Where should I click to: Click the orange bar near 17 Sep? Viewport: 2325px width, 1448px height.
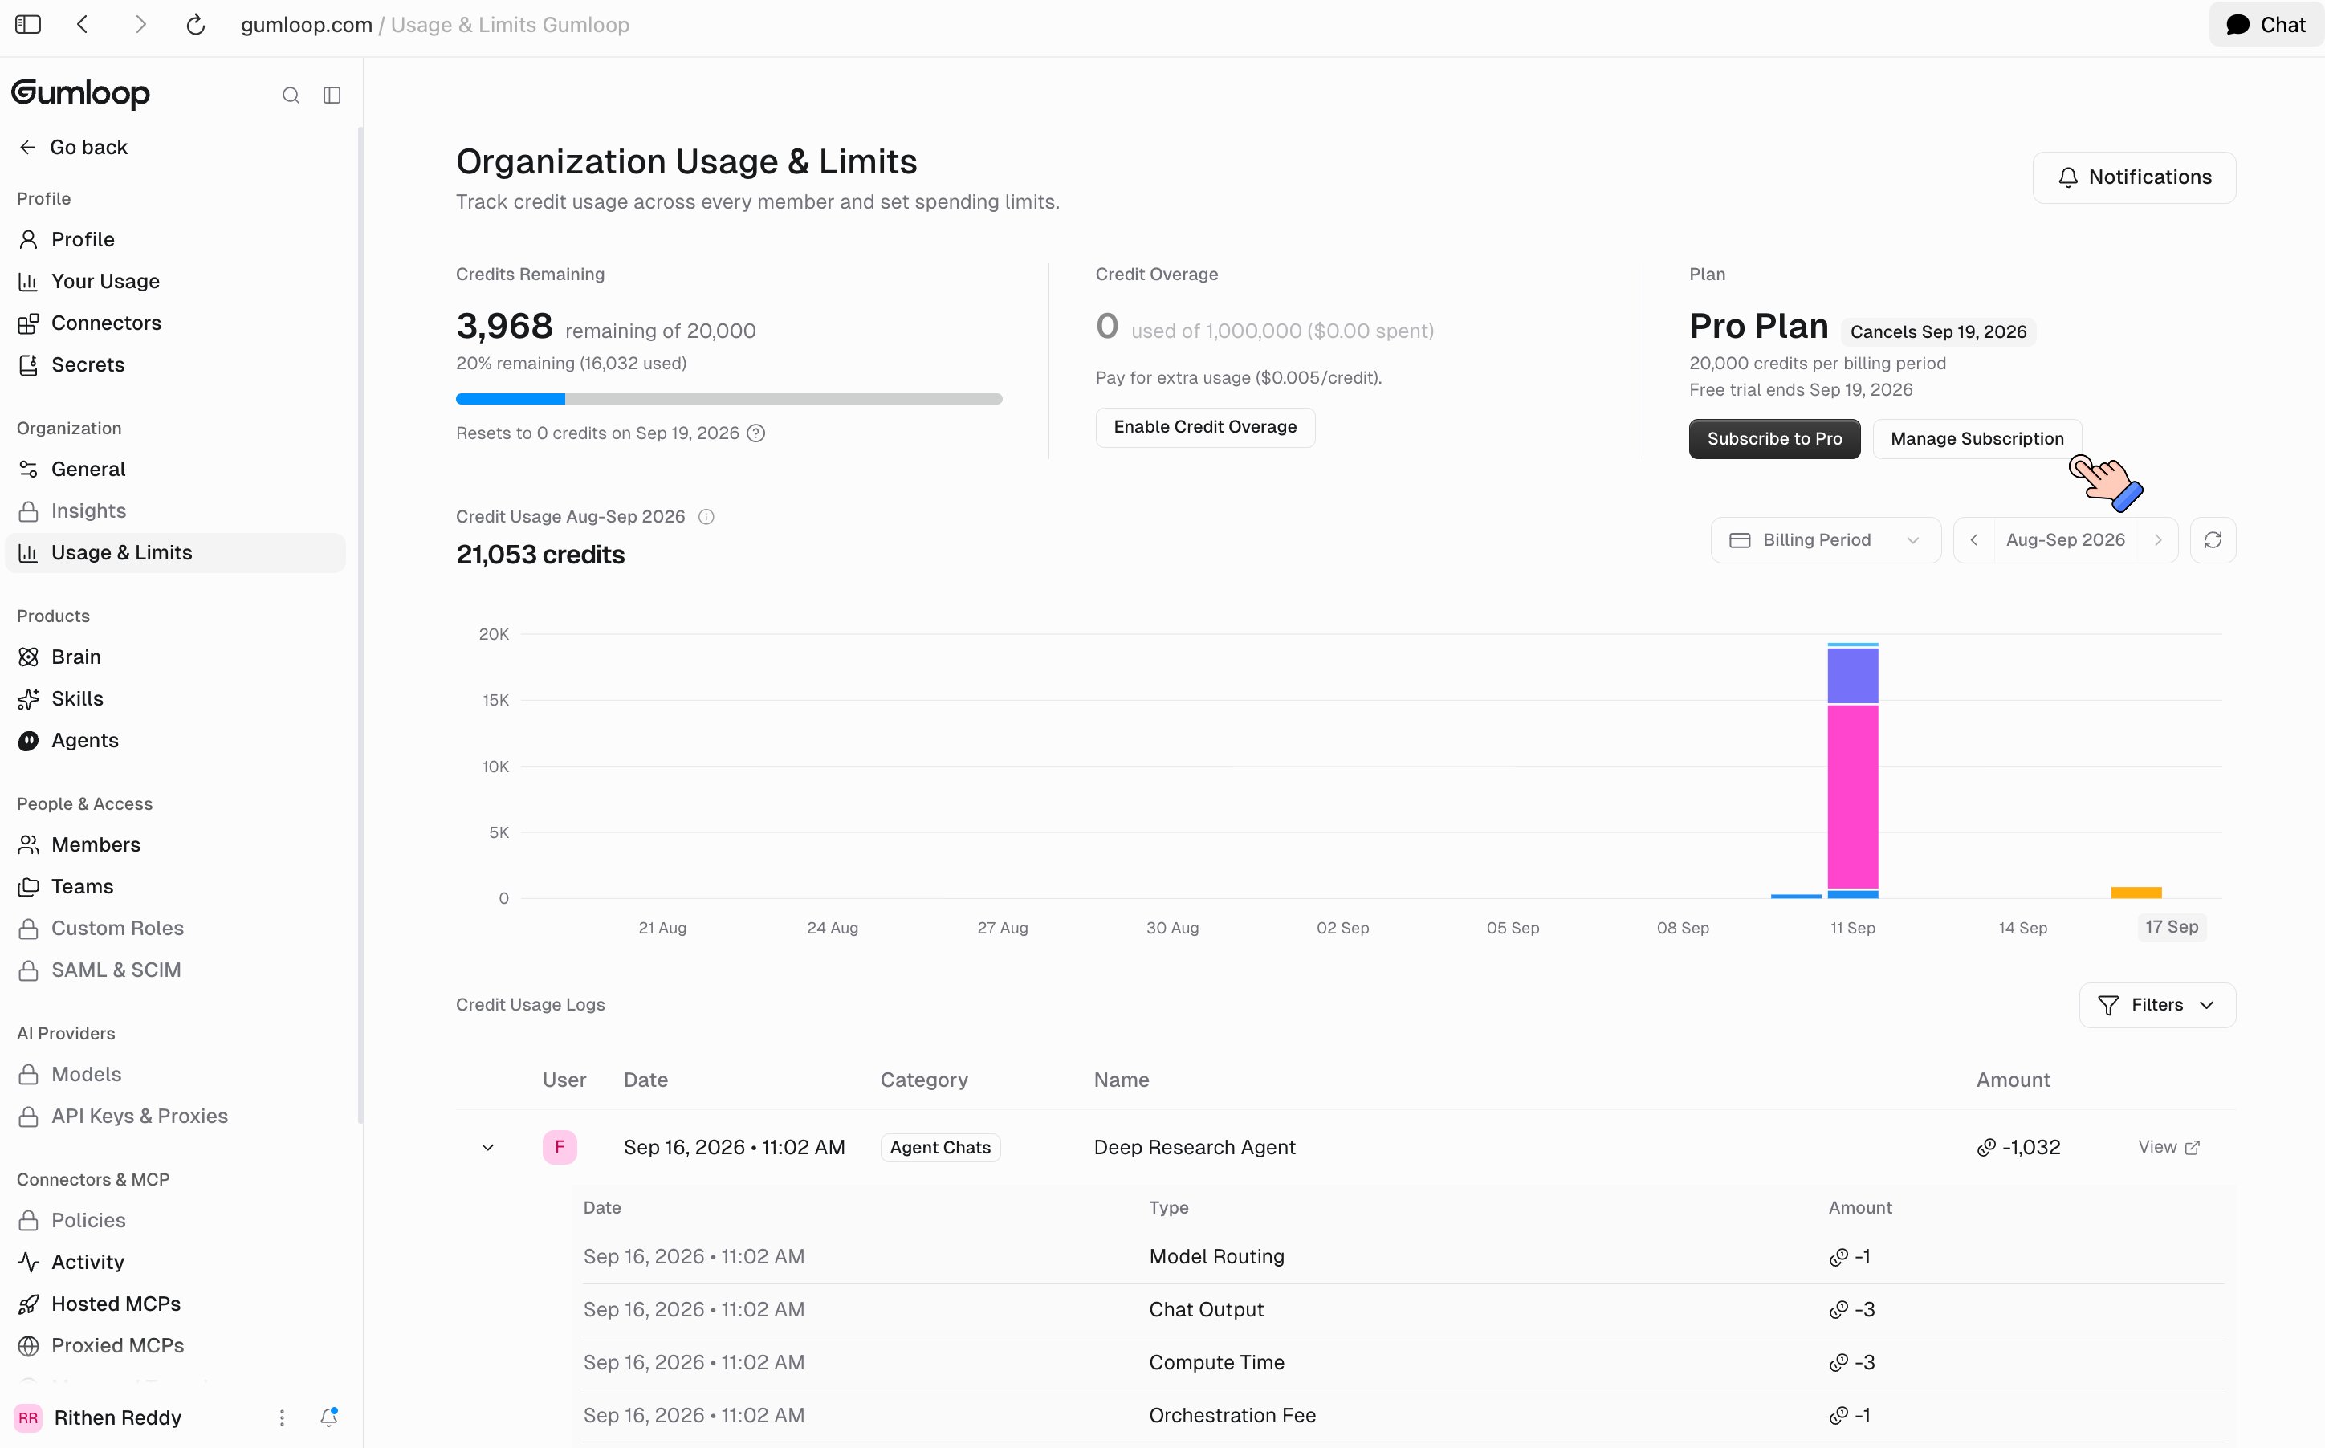[2136, 893]
